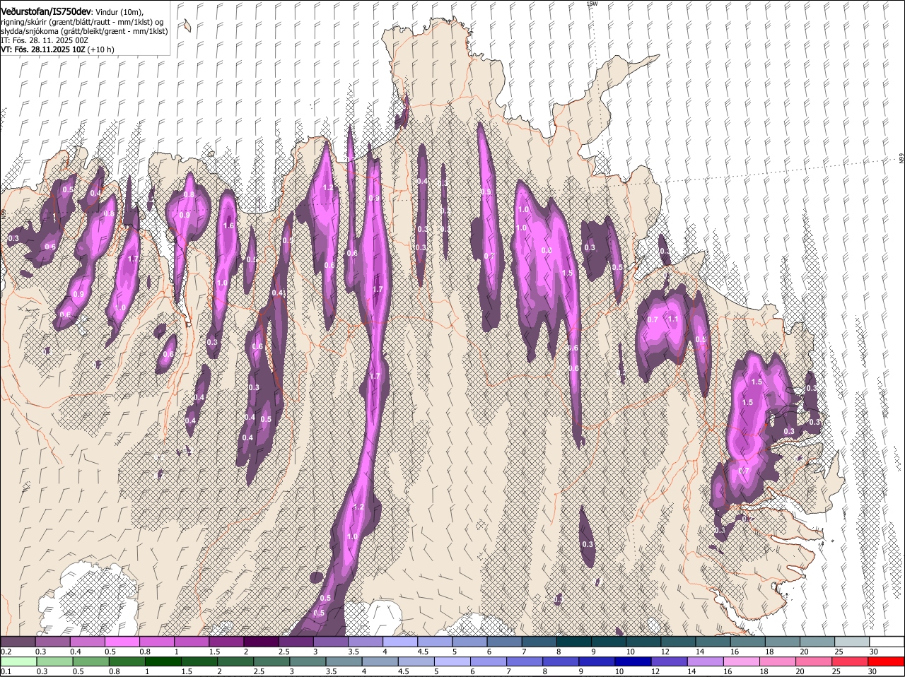The image size is (905, 677).
Task: Click the '2.5' label in the lower legend row
Action: coord(259,671)
